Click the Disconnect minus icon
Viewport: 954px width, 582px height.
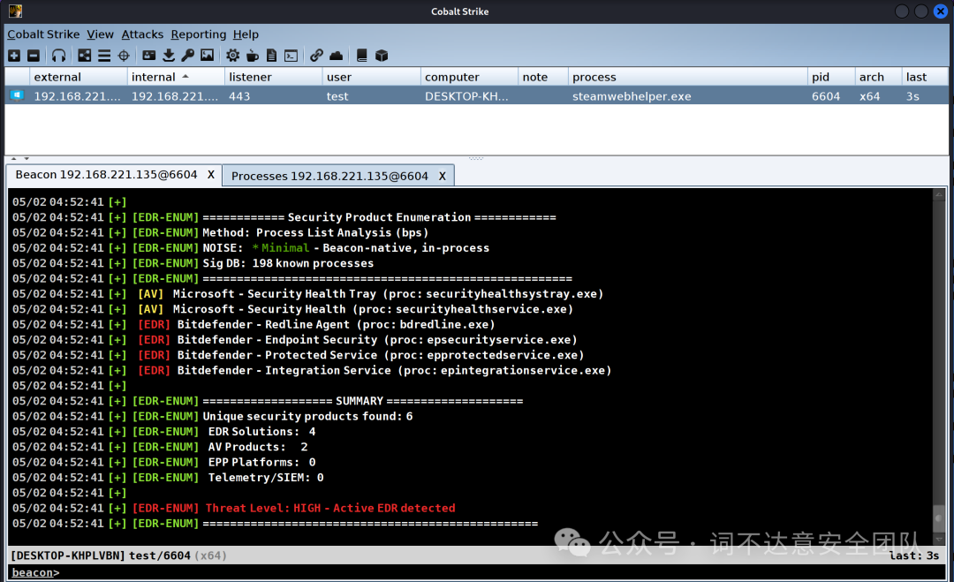point(34,56)
